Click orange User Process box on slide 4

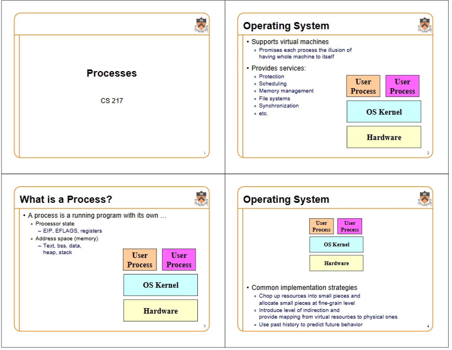pyautogui.click(x=321, y=226)
